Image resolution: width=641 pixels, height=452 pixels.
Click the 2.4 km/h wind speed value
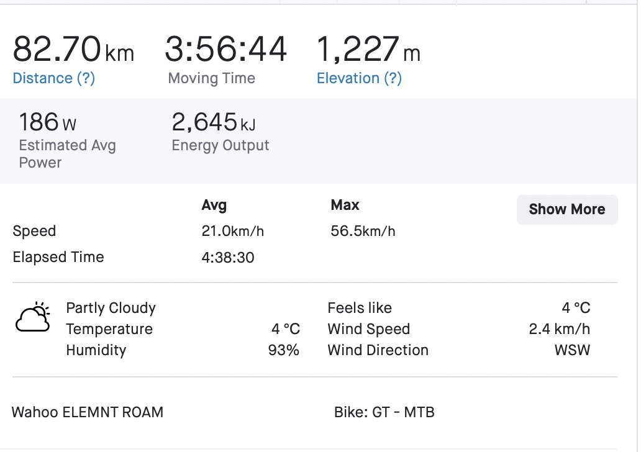(x=559, y=329)
